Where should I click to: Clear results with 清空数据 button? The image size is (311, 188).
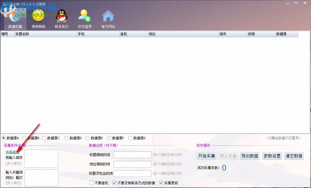[x=294, y=156]
